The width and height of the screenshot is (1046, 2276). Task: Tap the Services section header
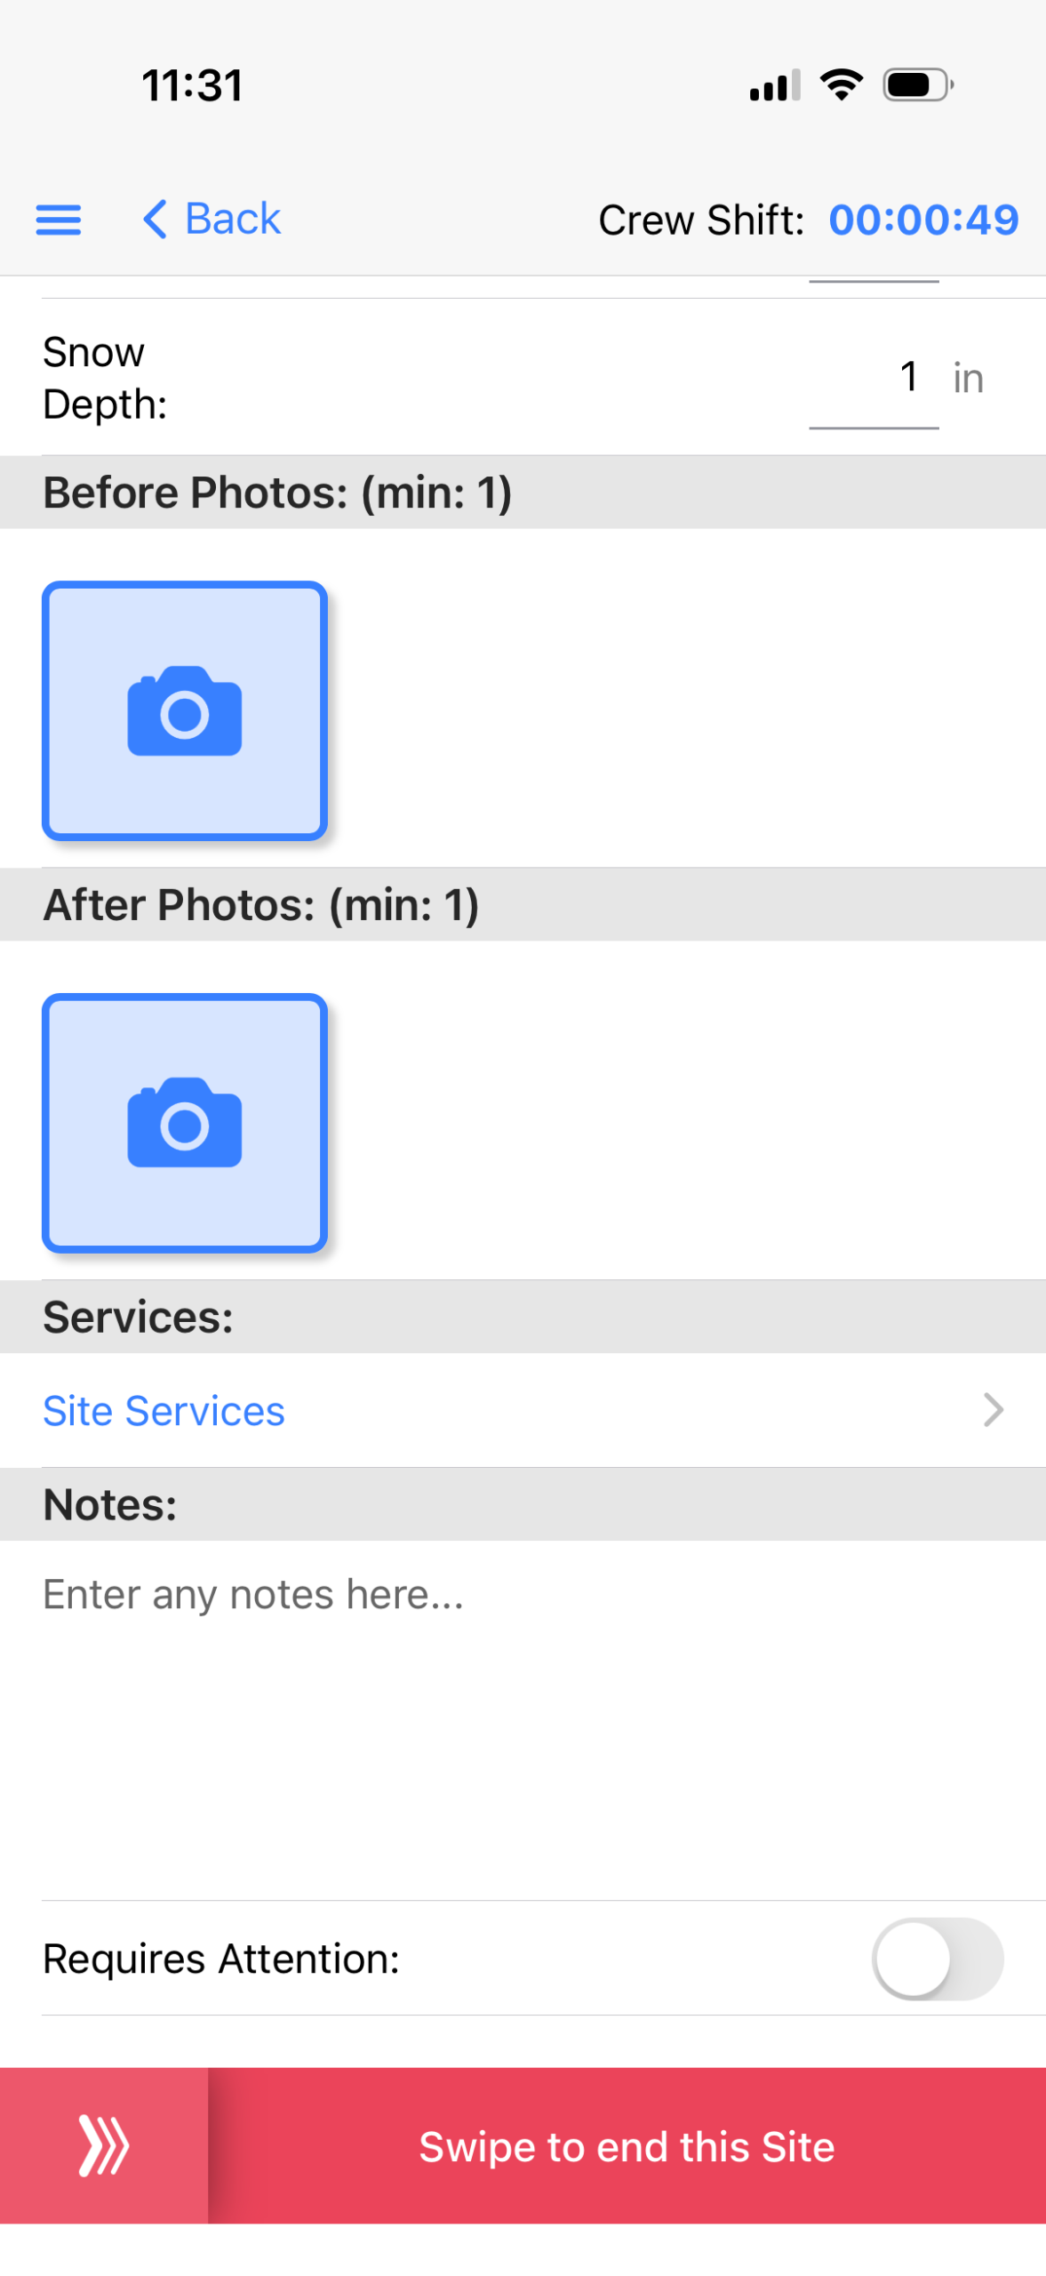click(x=139, y=1317)
